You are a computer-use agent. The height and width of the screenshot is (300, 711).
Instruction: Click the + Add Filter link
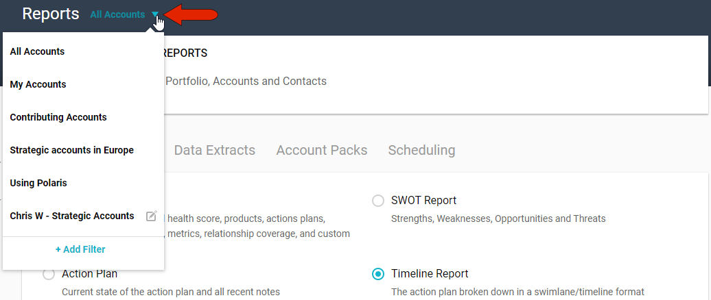point(80,249)
